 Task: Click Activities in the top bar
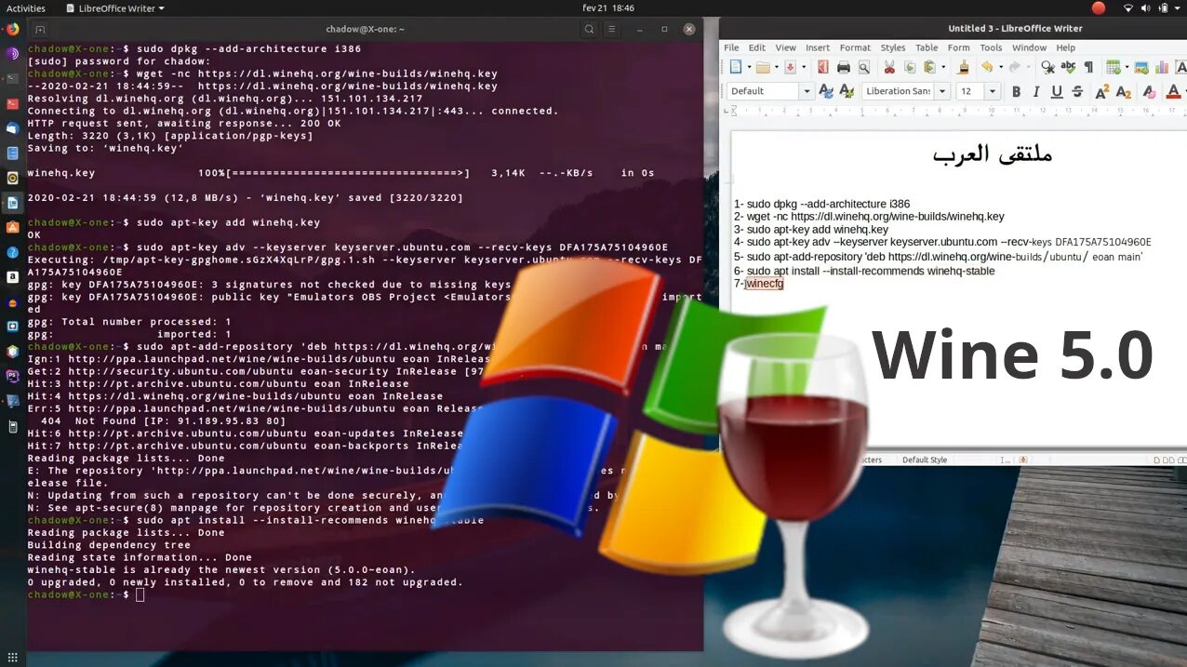coord(26,8)
